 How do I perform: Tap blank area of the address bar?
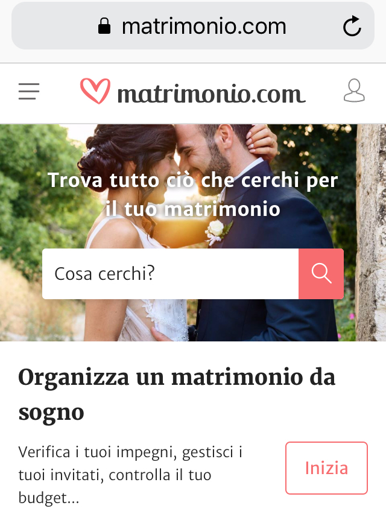click(x=54, y=26)
